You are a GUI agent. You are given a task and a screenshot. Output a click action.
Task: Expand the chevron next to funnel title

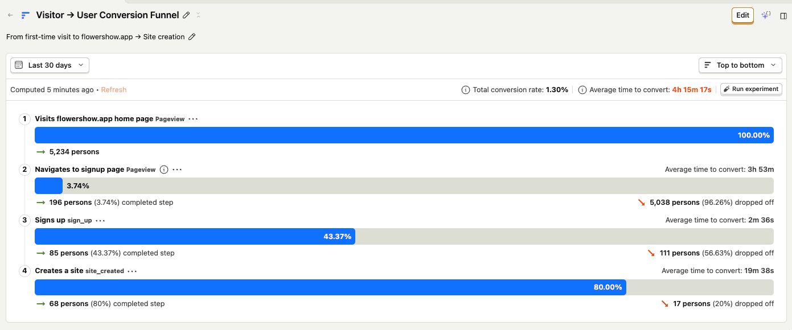point(198,15)
